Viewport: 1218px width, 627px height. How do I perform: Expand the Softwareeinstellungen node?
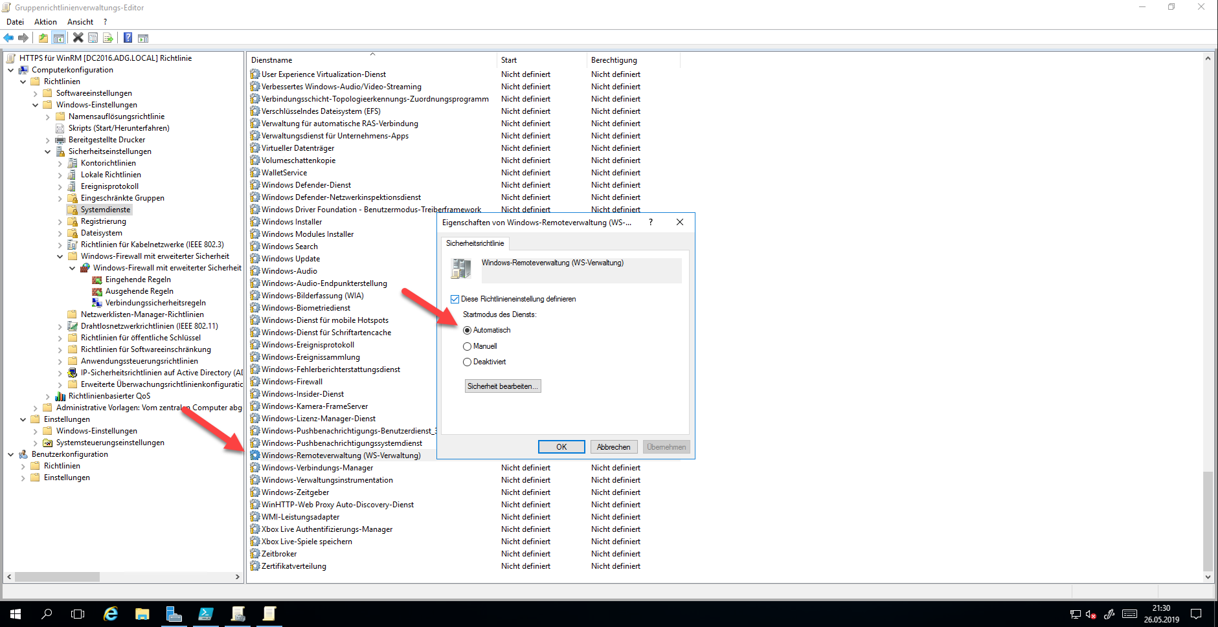pyautogui.click(x=36, y=93)
